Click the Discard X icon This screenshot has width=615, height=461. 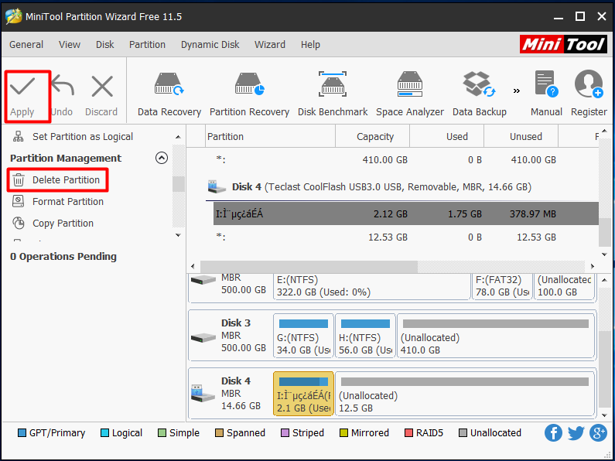102,86
